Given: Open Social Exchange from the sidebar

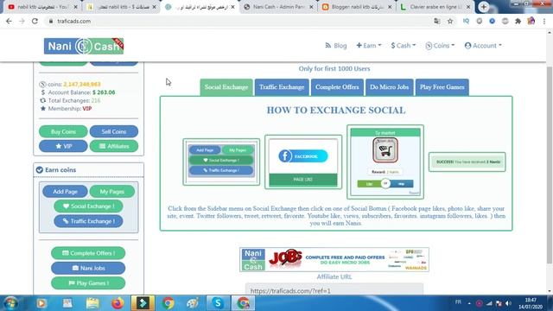Looking at the screenshot, I should pos(88,206).
